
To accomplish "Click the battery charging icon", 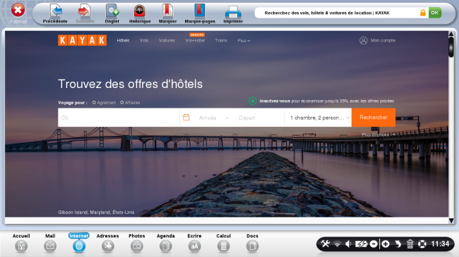I will [x=362, y=244].
